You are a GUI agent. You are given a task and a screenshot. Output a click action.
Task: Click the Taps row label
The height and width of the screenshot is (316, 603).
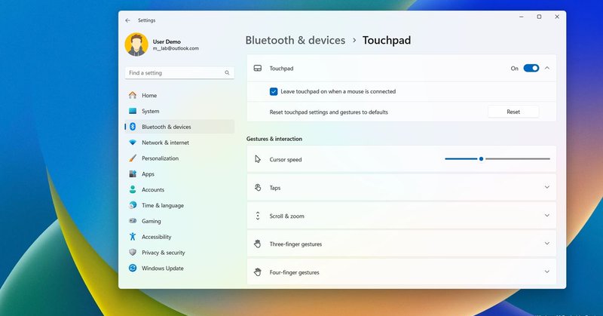point(275,188)
